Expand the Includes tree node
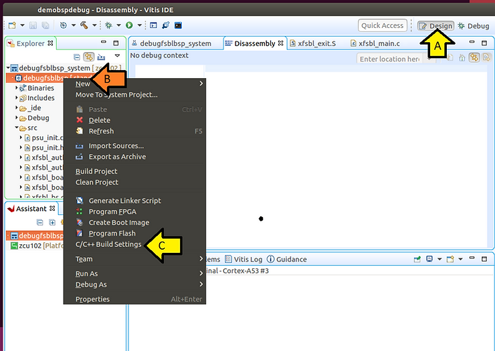This screenshot has height=351, width=495. [x=17, y=98]
